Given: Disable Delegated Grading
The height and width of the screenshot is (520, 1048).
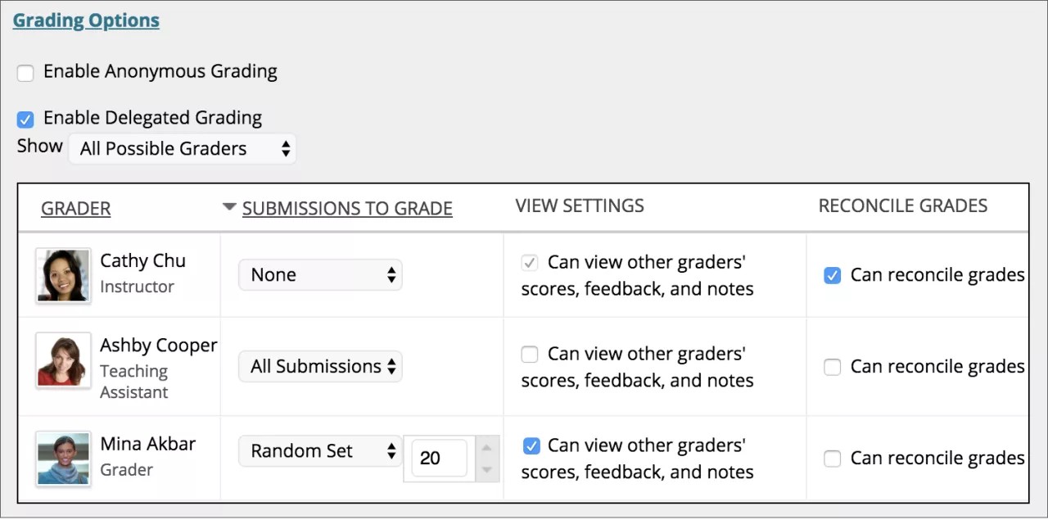Looking at the screenshot, I should coord(25,118).
